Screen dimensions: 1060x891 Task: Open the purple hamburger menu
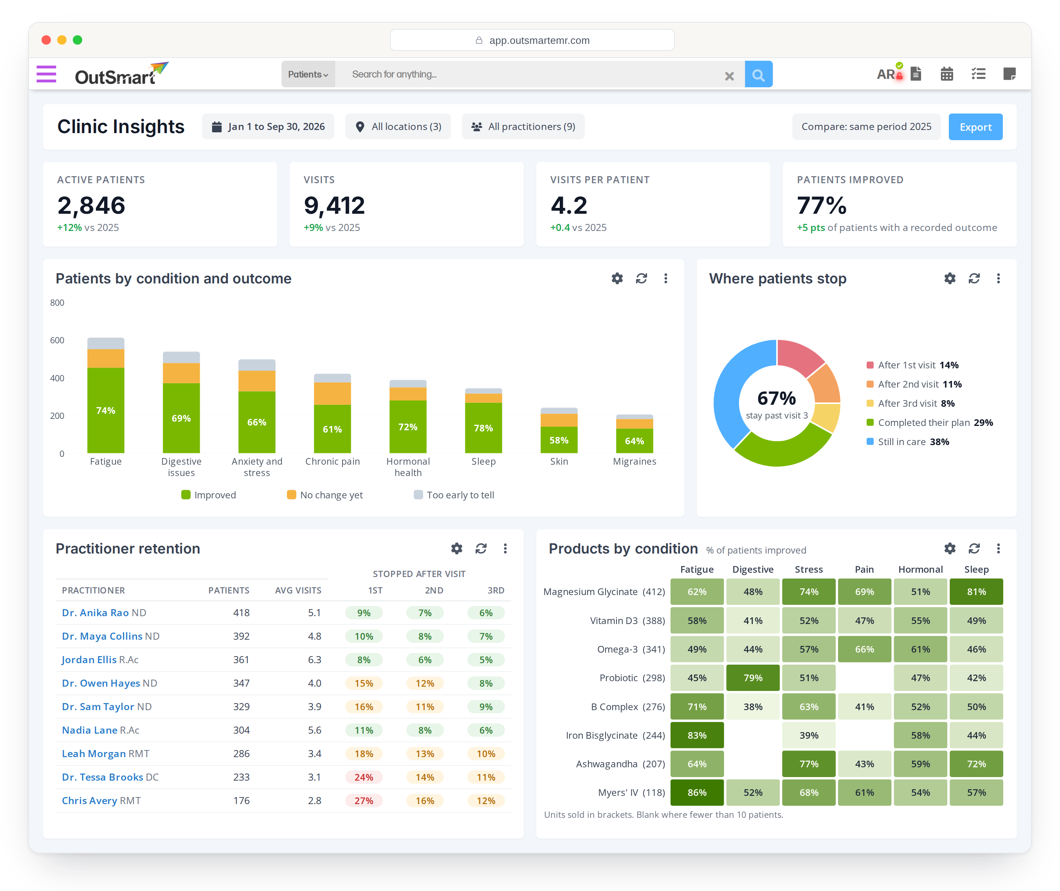point(47,74)
